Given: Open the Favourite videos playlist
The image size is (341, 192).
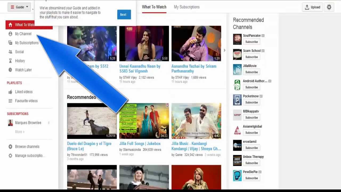Looking at the screenshot, I should click(x=26, y=101).
